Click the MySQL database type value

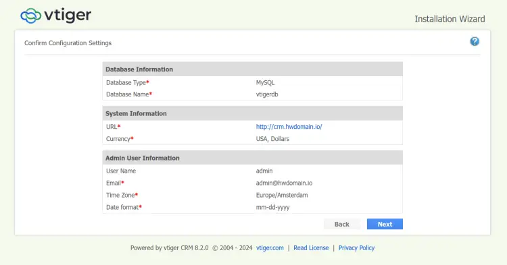coord(265,82)
